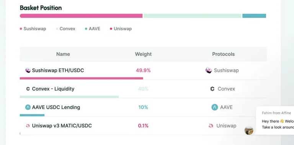Click the AAVE icon in the Protocols column

pyautogui.click(x=215, y=108)
